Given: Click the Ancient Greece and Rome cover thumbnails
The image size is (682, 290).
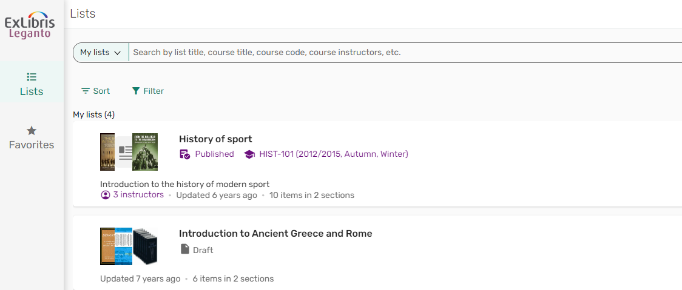Looking at the screenshot, I should (129, 246).
